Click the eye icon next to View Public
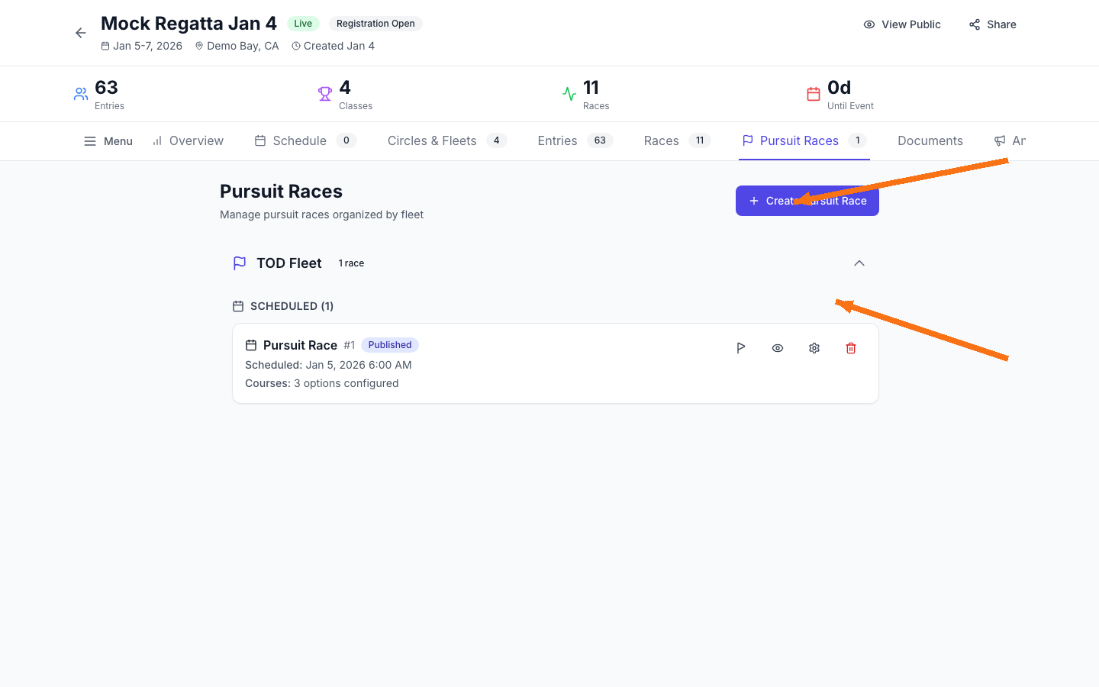 869,24
